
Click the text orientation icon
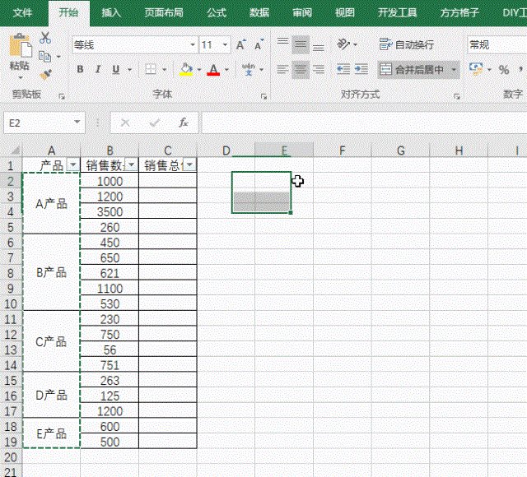347,44
